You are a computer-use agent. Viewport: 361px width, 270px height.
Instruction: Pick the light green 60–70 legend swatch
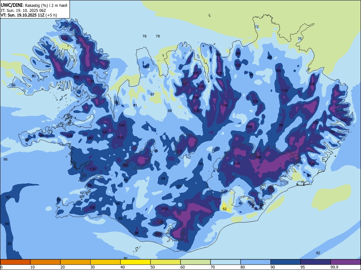195,262
